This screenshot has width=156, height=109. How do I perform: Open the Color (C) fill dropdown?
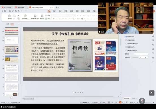click(141, 54)
